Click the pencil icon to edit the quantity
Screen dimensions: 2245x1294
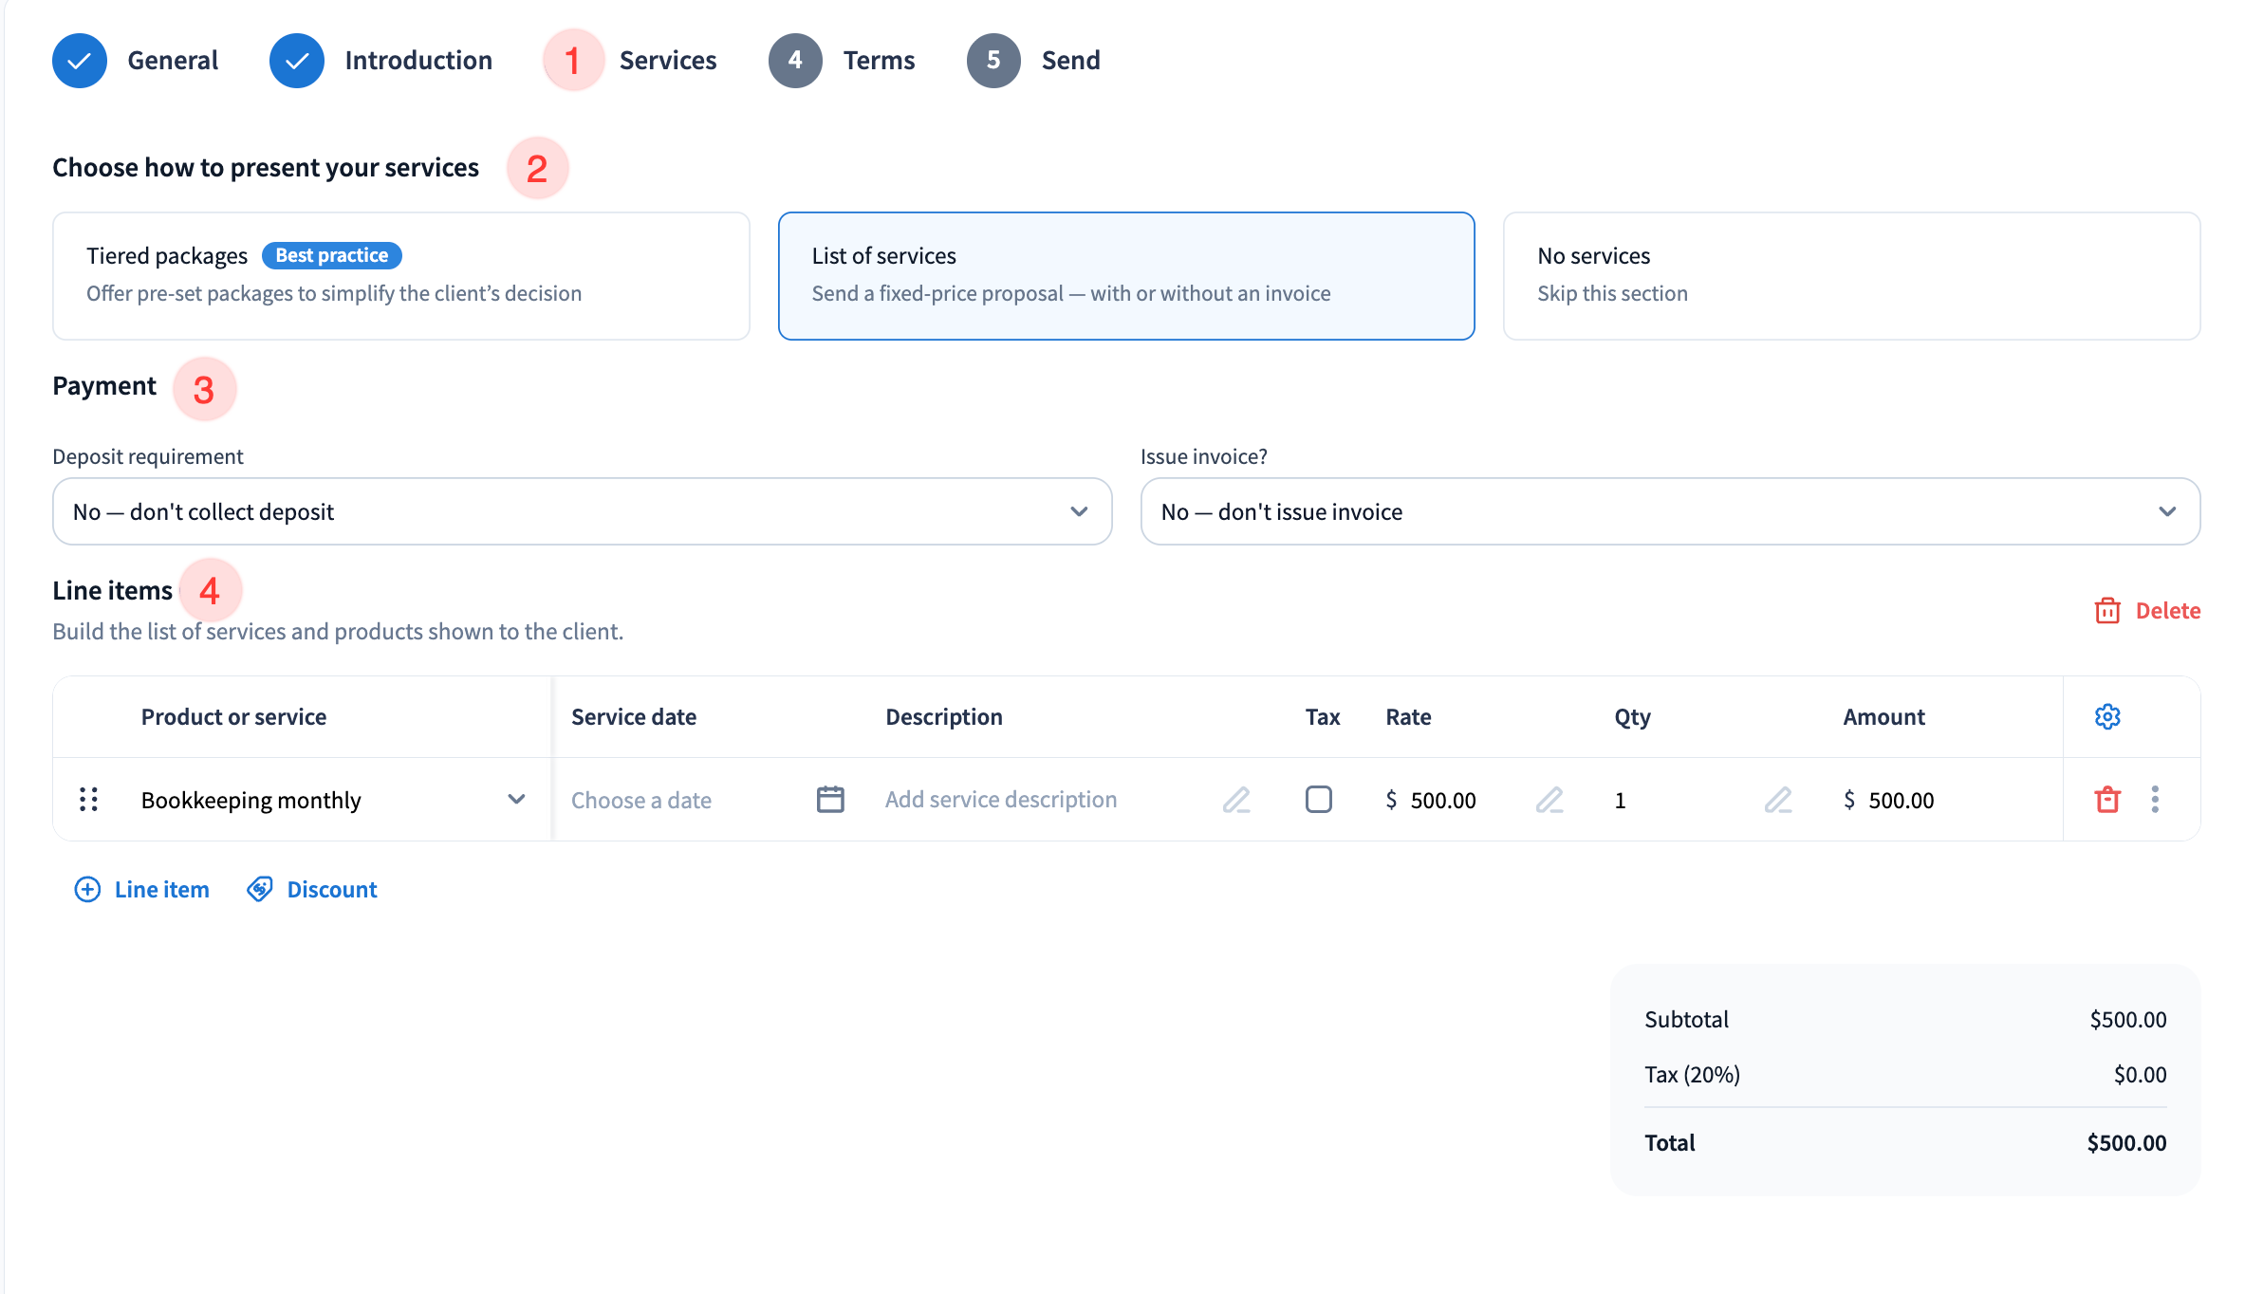[x=1777, y=800]
